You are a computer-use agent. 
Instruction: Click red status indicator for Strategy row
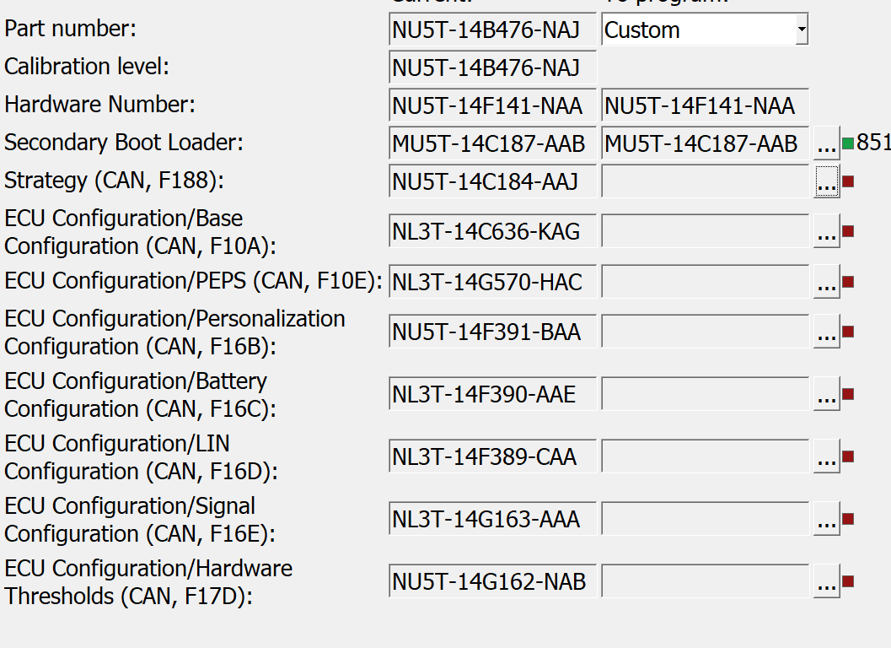[x=848, y=181]
